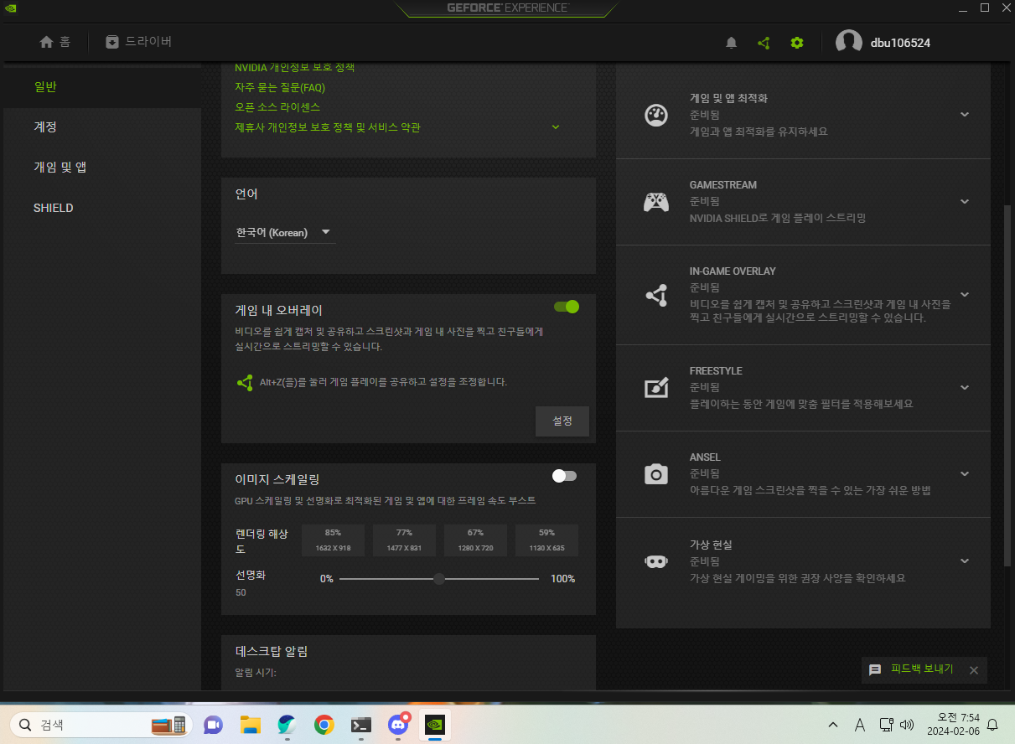
Task: Open the 오픈 소스 라이센스 link
Action: tap(277, 107)
